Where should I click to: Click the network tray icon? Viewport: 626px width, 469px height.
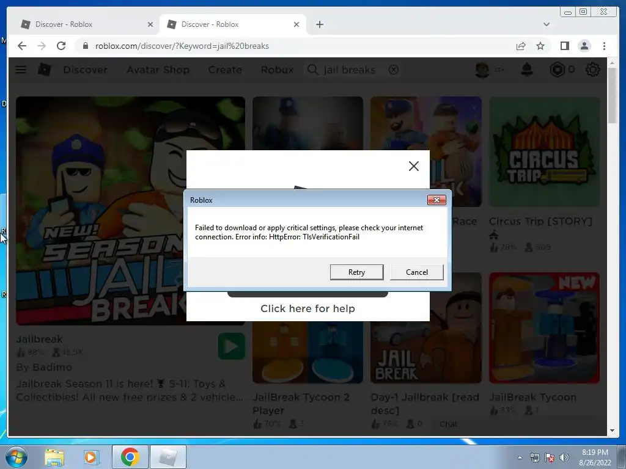(534, 457)
